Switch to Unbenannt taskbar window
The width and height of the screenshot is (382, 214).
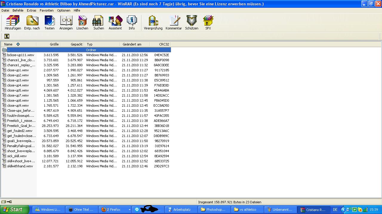[280, 210]
